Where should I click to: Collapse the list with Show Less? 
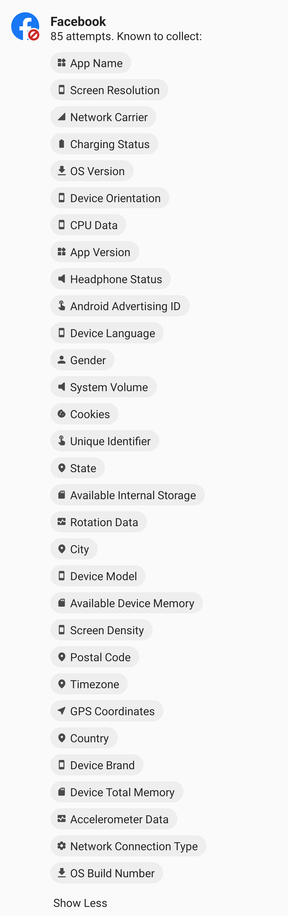click(x=80, y=903)
